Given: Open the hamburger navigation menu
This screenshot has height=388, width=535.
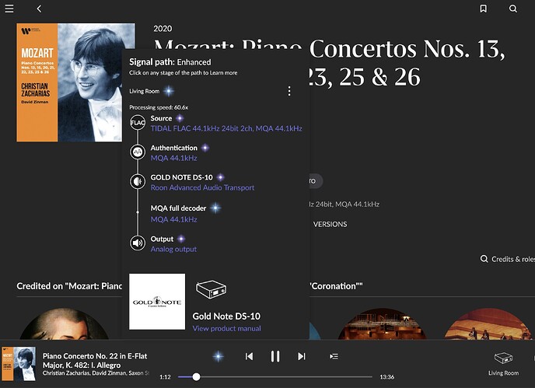Looking at the screenshot, I should pos(9,9).
